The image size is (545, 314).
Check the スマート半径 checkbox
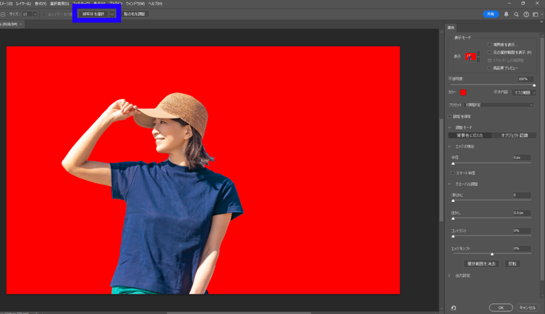453,173
